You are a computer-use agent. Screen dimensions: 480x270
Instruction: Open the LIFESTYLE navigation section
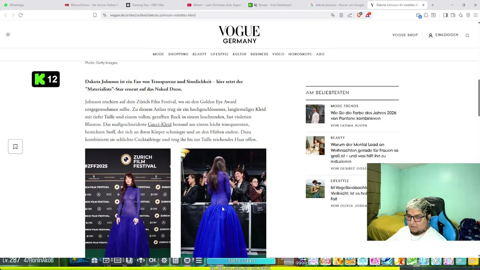[x=219, y=54]
